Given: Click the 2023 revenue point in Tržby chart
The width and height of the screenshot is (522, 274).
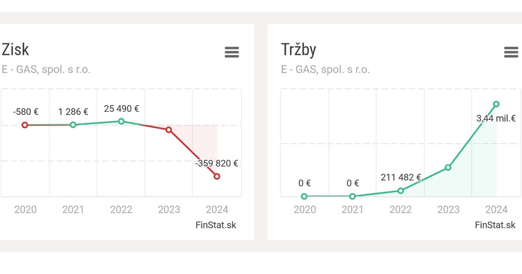Looking at the screenshot, I should click(x=448, y=168).
